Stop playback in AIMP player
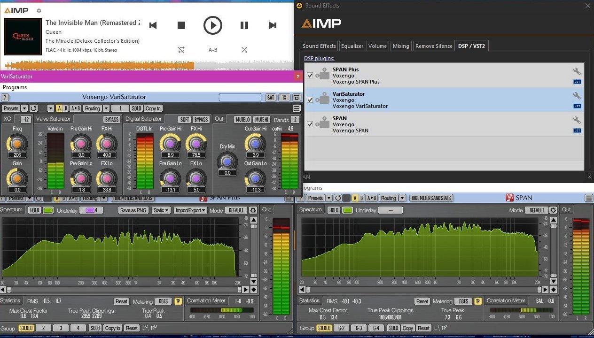The width and height of the screenshot is (594, 338). click(181, 25)
